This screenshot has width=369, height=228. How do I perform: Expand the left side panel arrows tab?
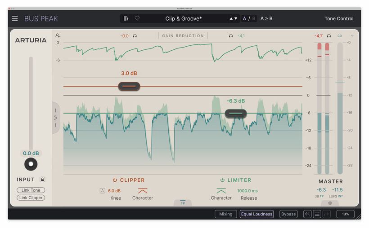point(55,118)
